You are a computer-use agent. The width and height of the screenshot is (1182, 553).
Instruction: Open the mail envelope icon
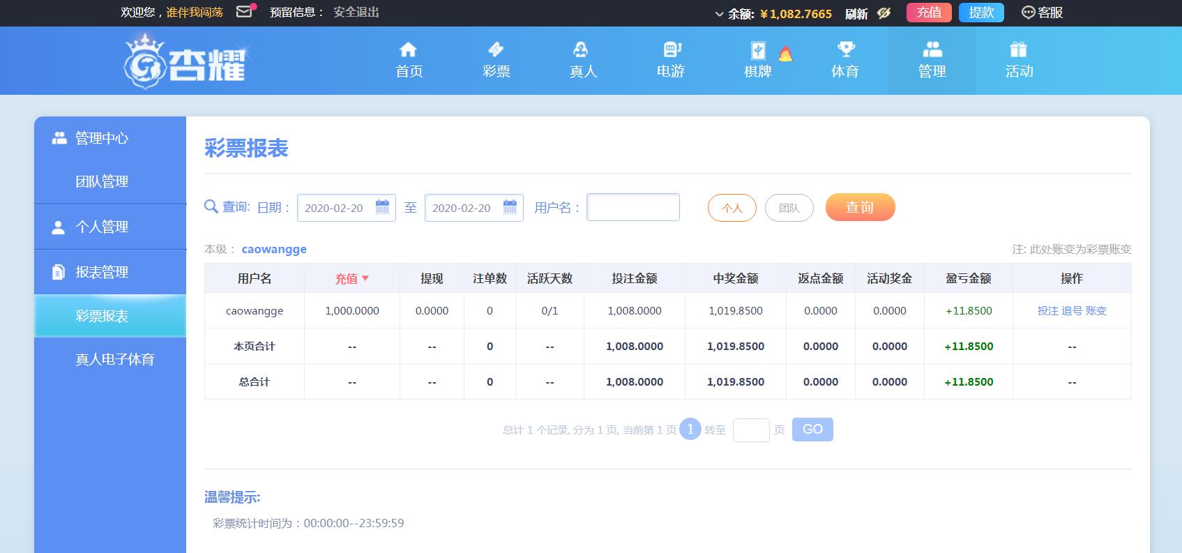244,12
